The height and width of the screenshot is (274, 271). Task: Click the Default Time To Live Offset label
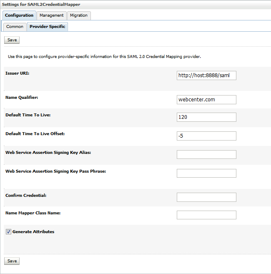35,134
